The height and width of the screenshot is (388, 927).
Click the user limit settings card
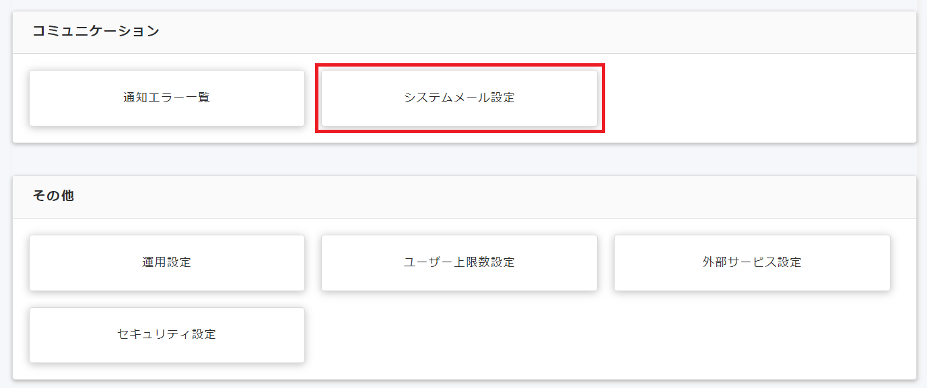coord(460,263)
